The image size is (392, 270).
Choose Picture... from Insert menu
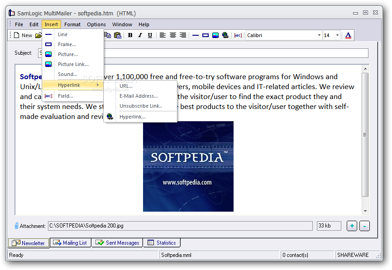coord(73,54)
